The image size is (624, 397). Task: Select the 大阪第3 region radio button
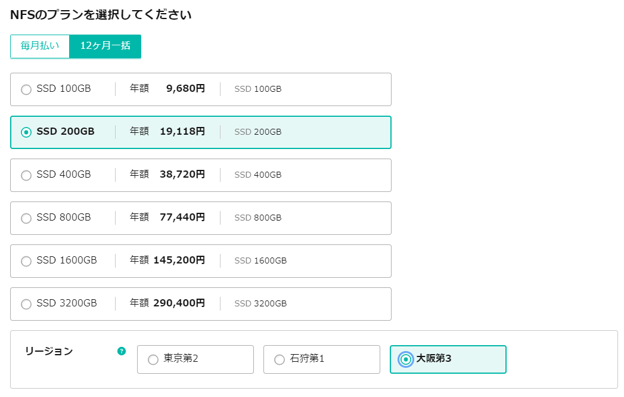click(x=405, y=359)
